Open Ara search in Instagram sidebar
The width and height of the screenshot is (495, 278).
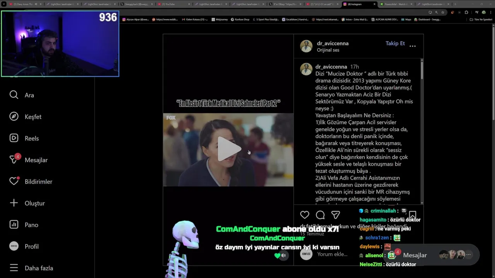(x=22, y=95)
